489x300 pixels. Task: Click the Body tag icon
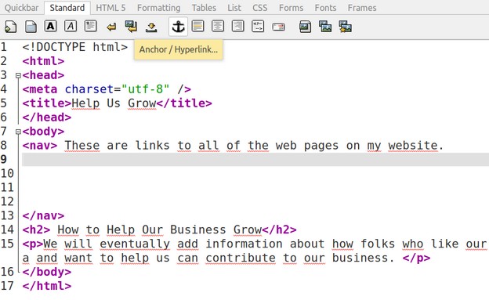coord(31,27)
